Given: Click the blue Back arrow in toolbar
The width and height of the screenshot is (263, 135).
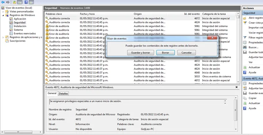Looking at the screenshot, I should (x=3, y=2).
